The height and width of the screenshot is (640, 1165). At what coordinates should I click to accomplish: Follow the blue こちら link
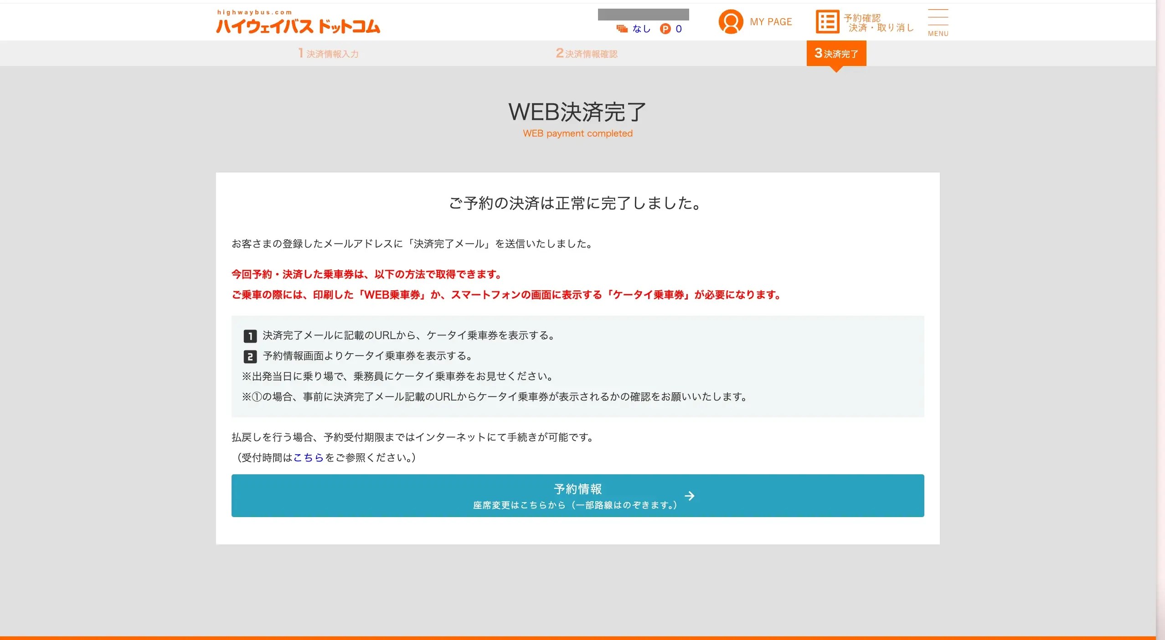coord(308,457)
